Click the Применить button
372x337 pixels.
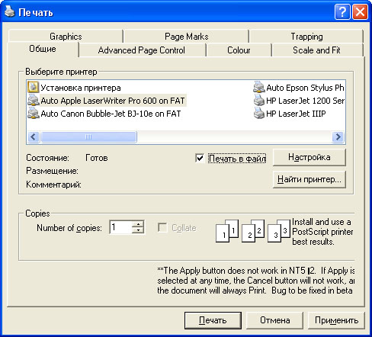pyautogui.click(x=336, y=320)
